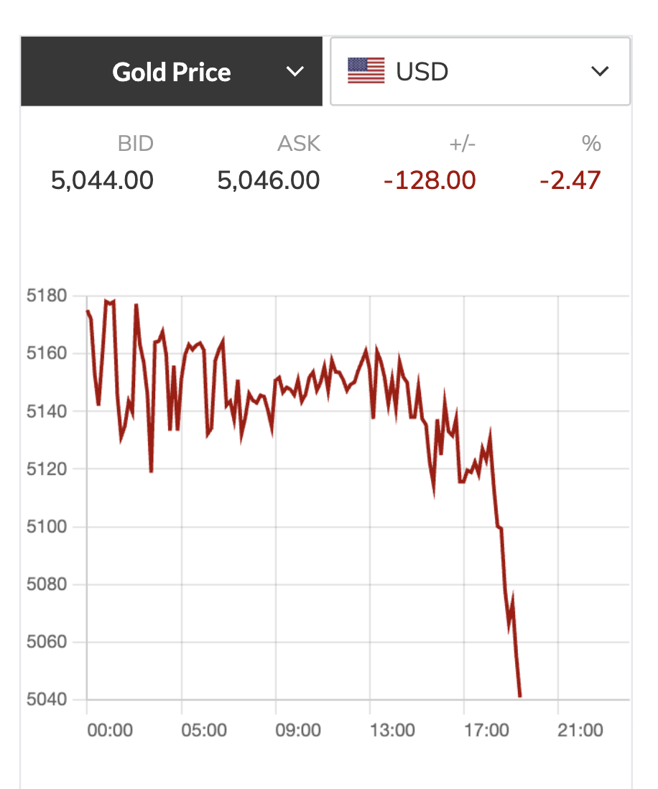This screenshot has height=789, width=658.
Task: Click the BID column label
Action: point(136,144)
